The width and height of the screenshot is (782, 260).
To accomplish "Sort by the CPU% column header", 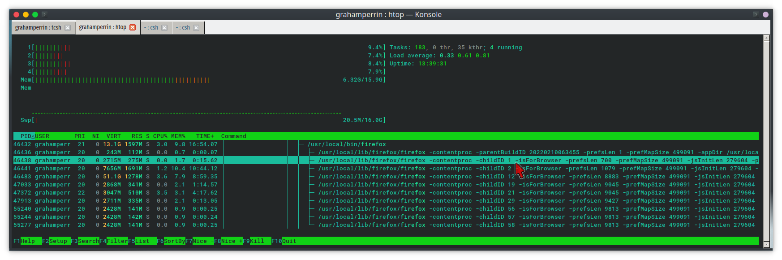I will tap(160, 136).
